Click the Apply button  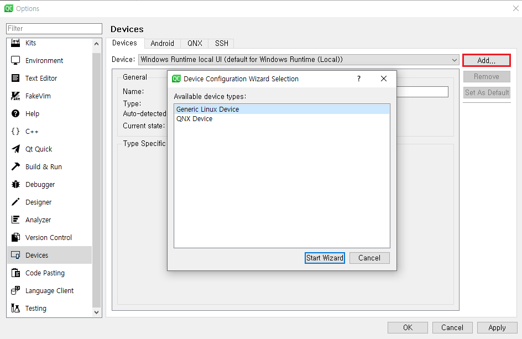[x=497, y=328]
